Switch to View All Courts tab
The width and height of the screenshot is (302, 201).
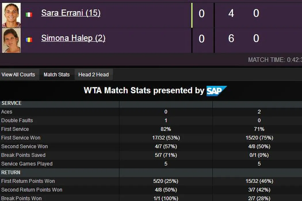pos(18,75)
